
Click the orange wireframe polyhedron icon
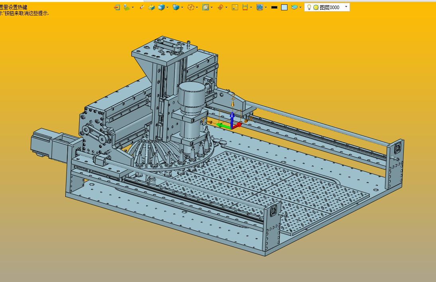(191, 8)
